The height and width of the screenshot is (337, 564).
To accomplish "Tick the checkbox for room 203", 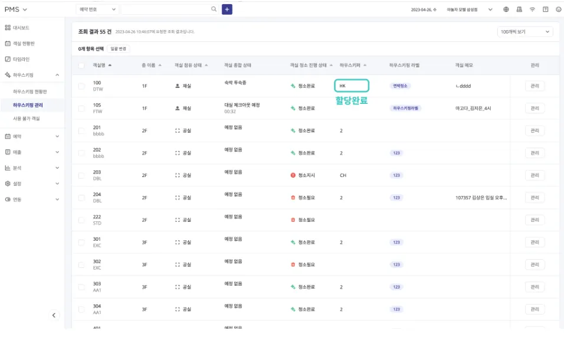I will pos(81,175).
